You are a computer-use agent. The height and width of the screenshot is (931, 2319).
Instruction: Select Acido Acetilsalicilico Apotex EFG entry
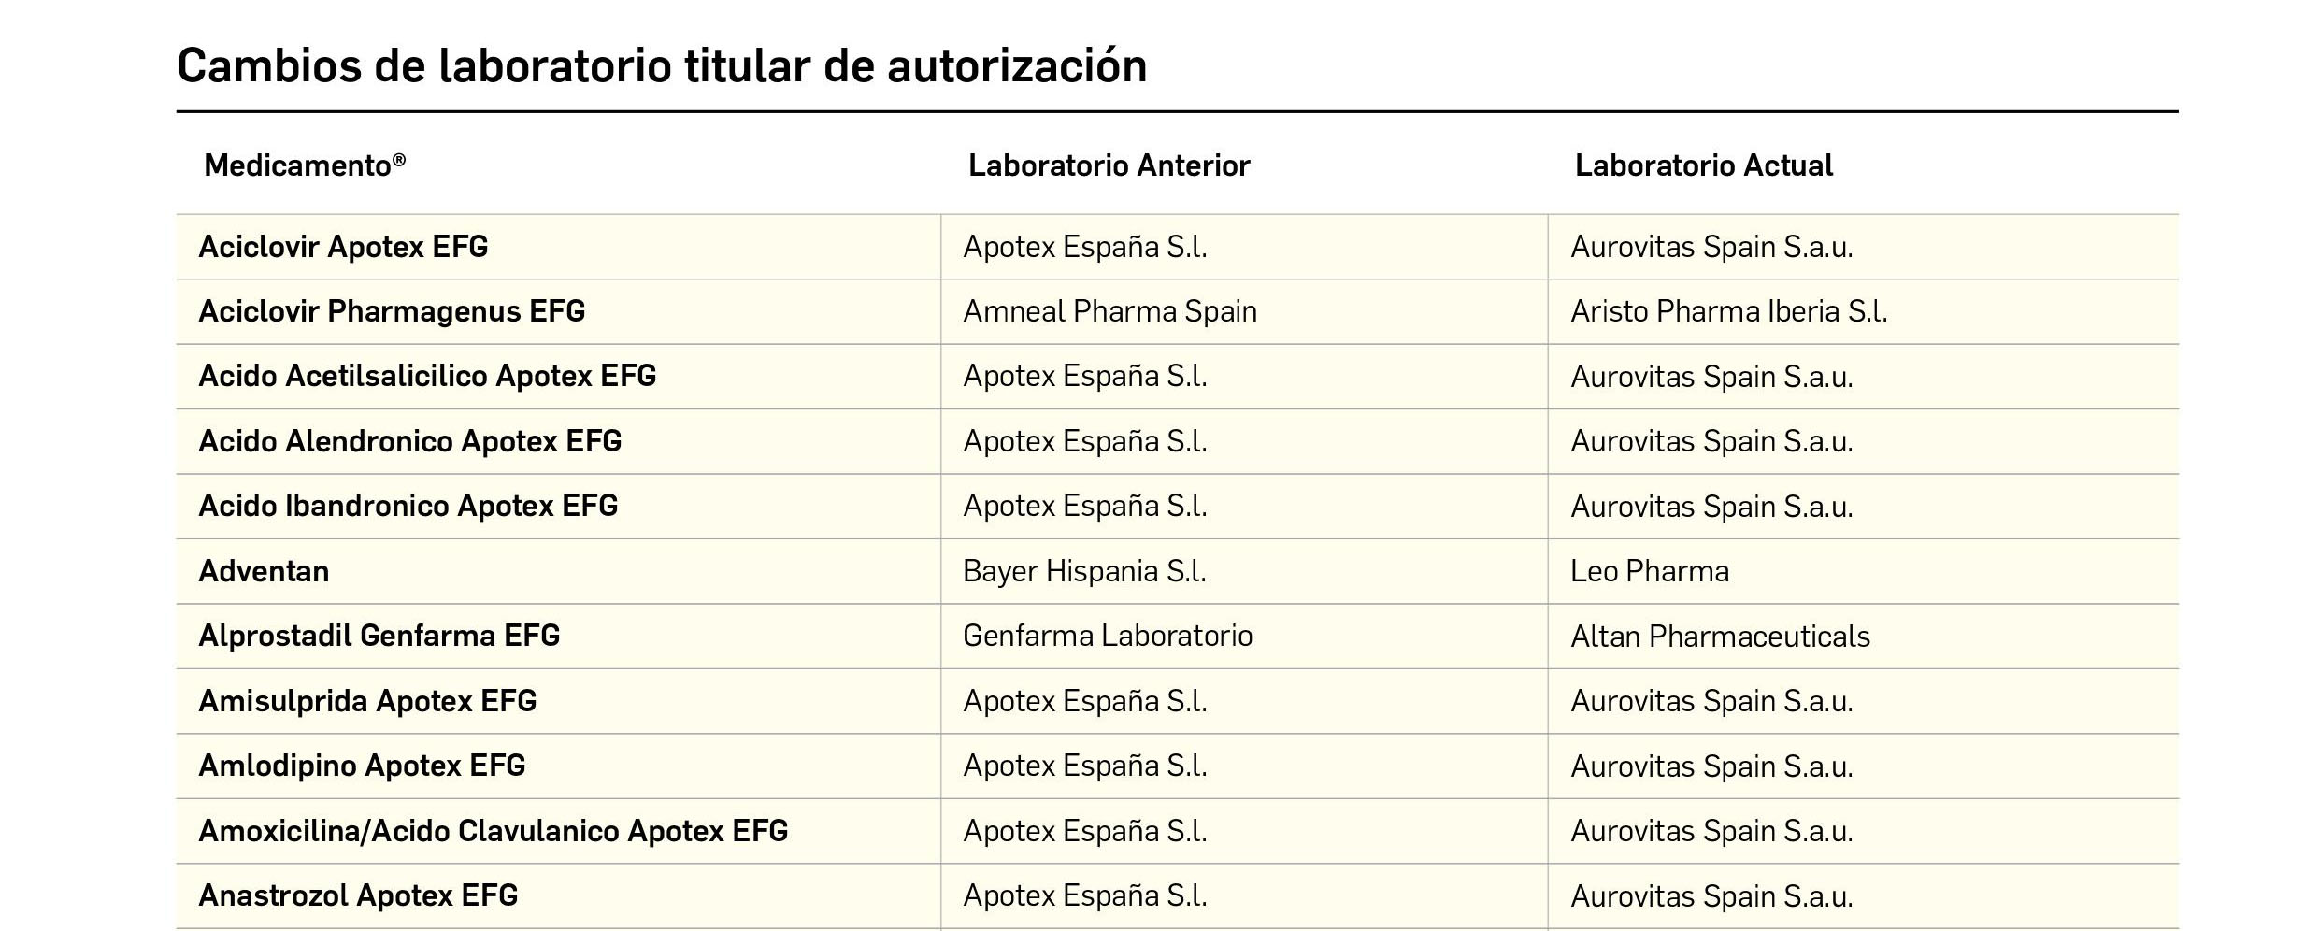pos(427,376)
